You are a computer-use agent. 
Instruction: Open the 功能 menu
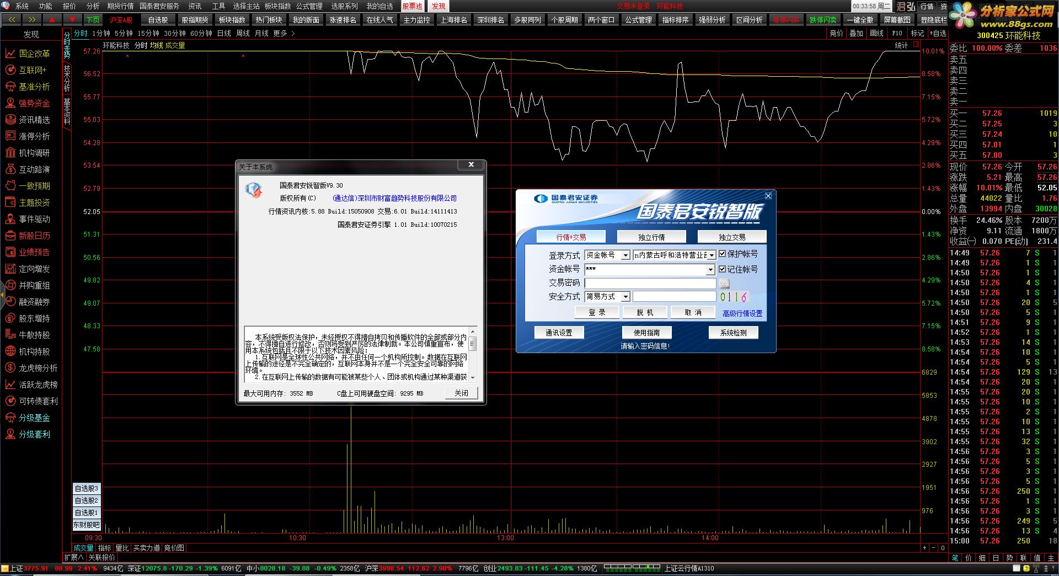pyautogui.click(x=45, y=6)
